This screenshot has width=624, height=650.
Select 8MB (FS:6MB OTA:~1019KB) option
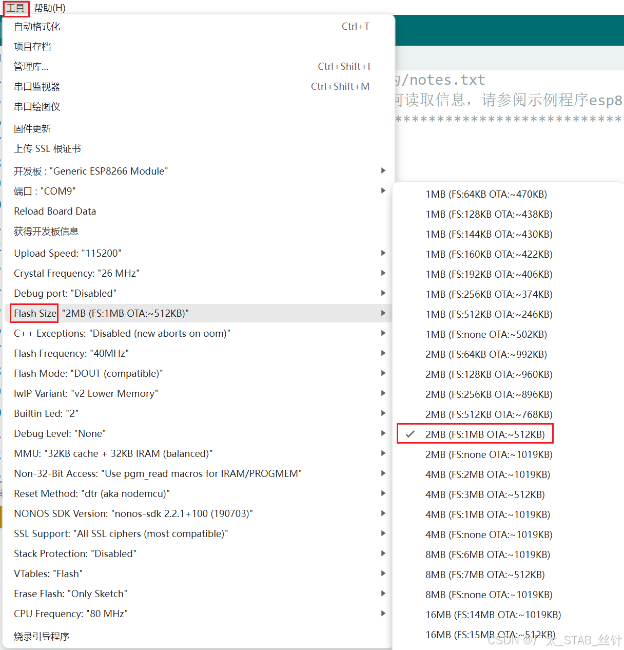point(508,555)
